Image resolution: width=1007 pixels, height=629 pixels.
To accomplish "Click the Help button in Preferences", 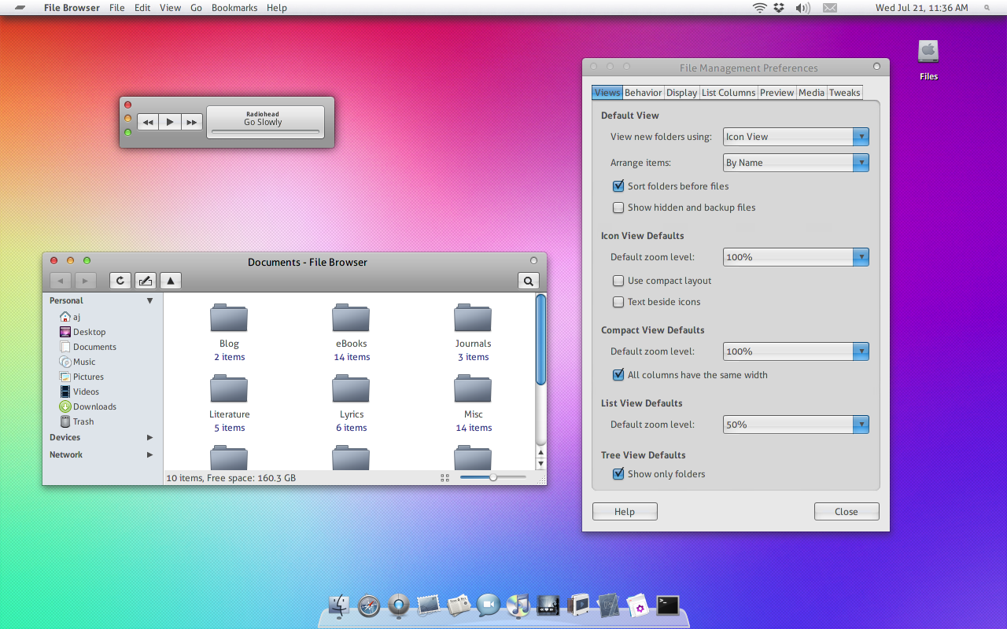I will [625, 512].
